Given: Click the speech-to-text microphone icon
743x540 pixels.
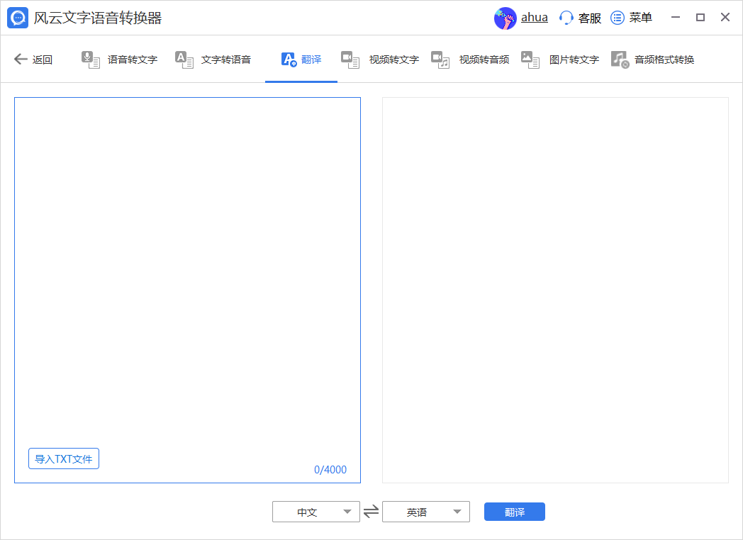Looking at the screenshot, I should click(x=90, y=60).
